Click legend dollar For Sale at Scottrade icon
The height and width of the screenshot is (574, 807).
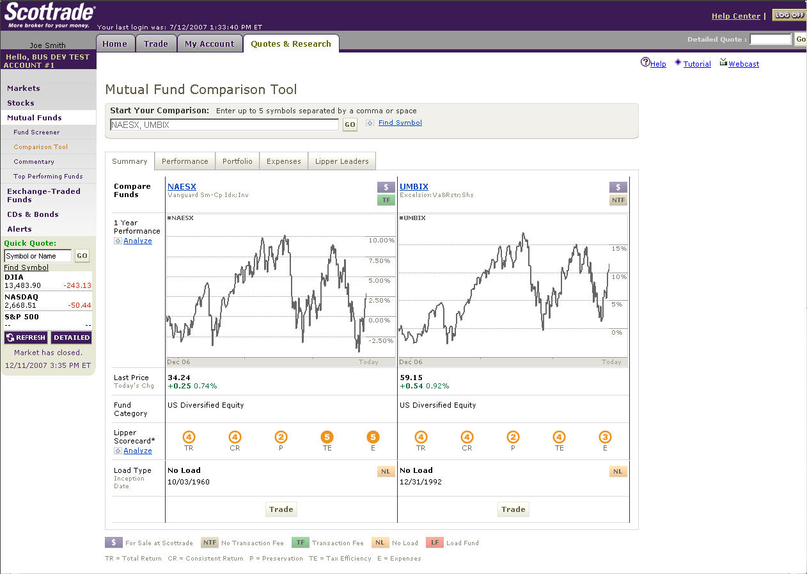[113, 543]
